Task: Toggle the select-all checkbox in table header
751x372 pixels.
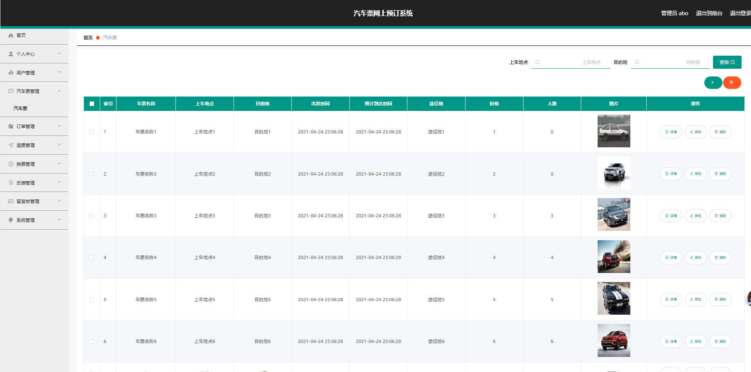Action: pos(92,104)
